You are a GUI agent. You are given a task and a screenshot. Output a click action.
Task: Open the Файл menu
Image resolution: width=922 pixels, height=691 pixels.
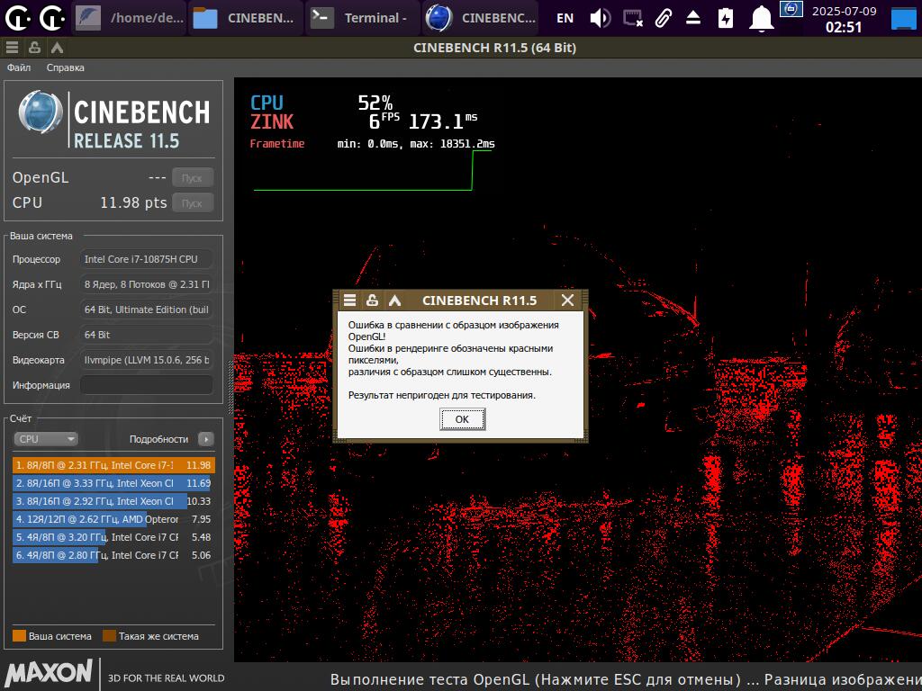(19, 67)
